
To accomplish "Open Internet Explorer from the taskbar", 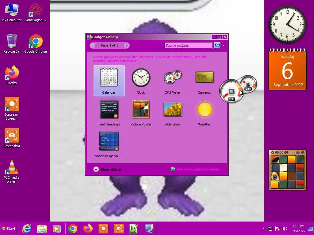I will pyautogui.click(x=27, y=228).
